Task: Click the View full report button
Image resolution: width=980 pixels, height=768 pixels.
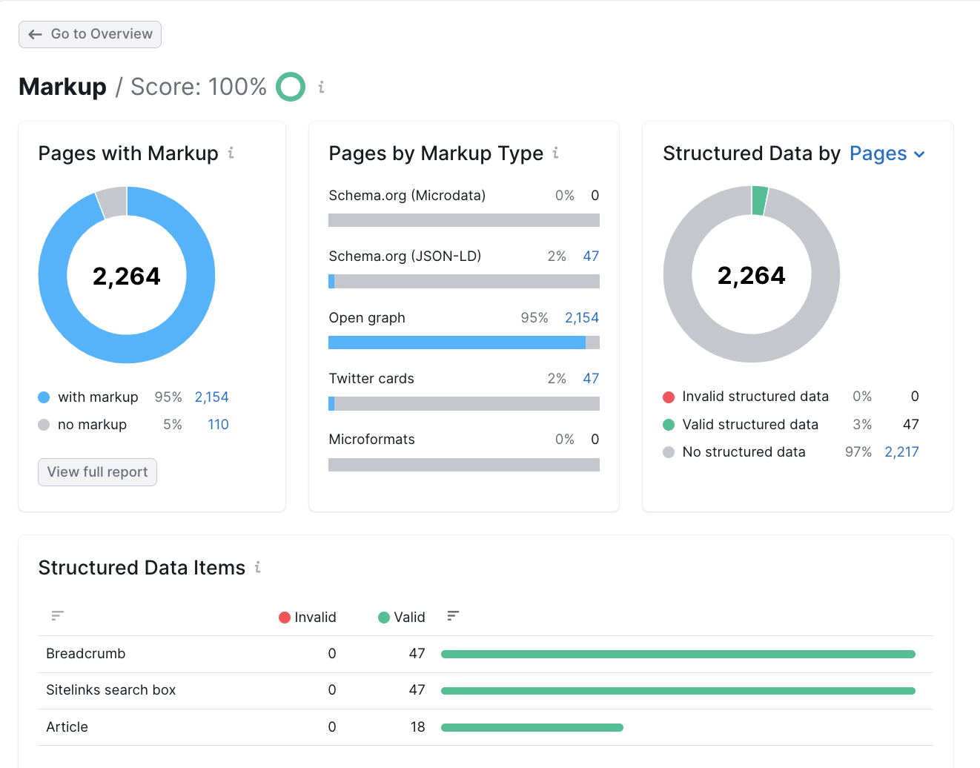Action: (96, 472)
